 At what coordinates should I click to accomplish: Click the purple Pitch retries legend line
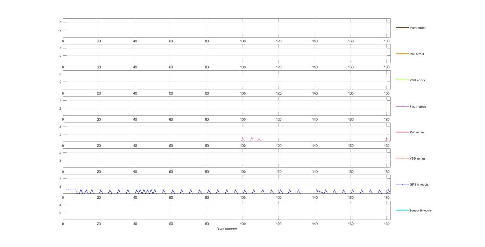click(x=402, y=106)
